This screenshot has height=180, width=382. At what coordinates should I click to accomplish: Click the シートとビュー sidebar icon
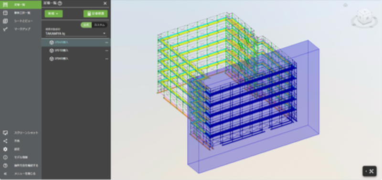point(5,21)
